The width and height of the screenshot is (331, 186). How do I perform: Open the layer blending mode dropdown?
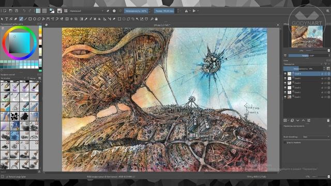pyautogui.click(x=304, y=64)
